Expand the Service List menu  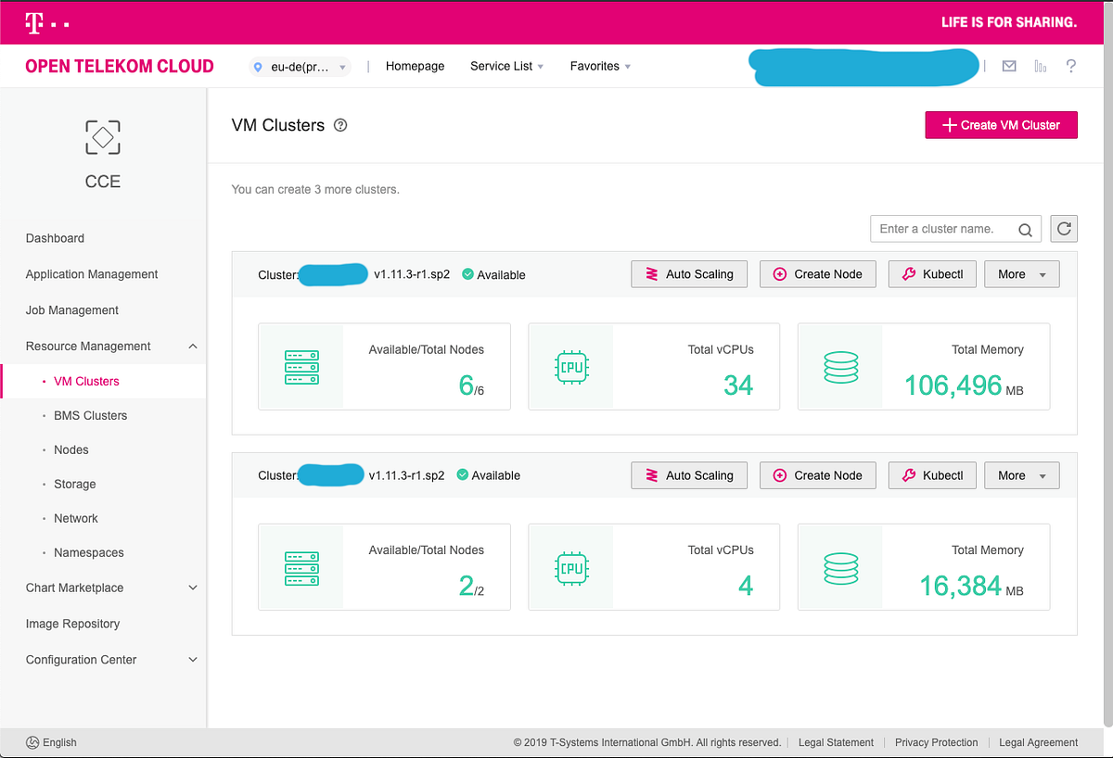[506, 67]
